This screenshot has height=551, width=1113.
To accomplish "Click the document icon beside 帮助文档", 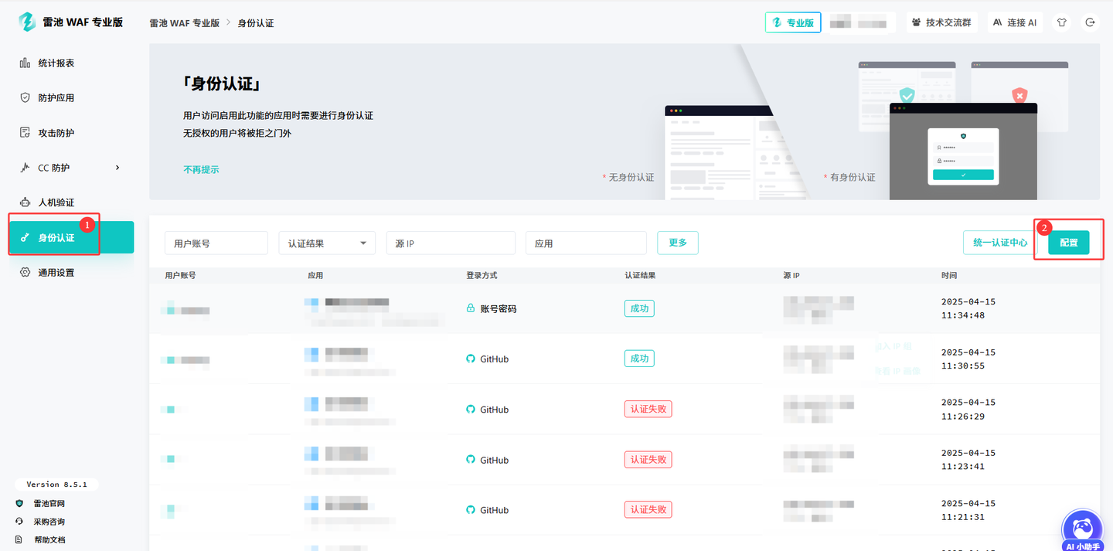I will pyautogui.click(x=19, y=539).
